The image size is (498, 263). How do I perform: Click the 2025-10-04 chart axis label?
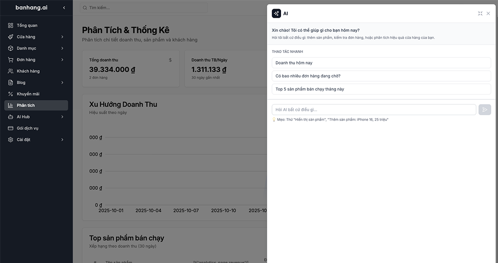click(148, 210)
